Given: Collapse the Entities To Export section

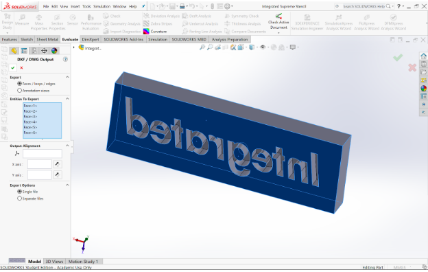Looking at the screenshot, I should [x=67, y=99].
